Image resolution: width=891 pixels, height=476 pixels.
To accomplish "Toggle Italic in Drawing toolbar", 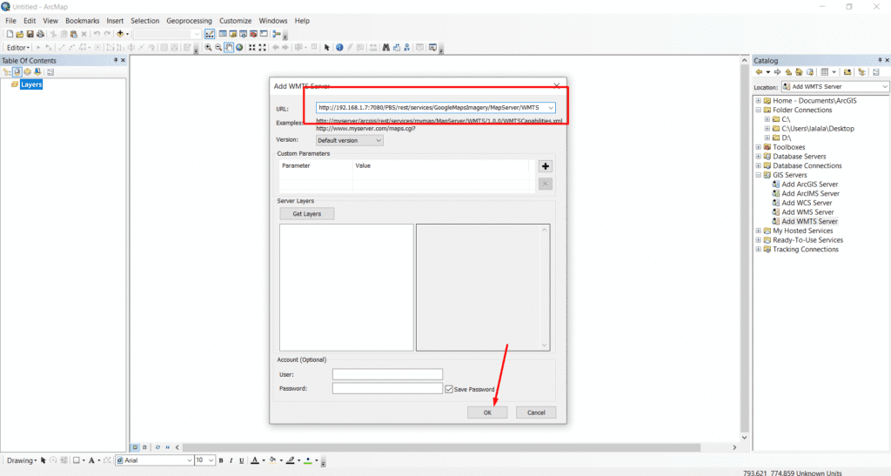I will 231,460.
